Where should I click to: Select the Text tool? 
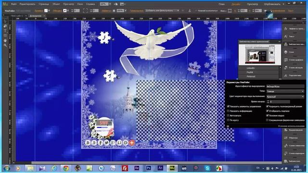click(x=5, y=31)
